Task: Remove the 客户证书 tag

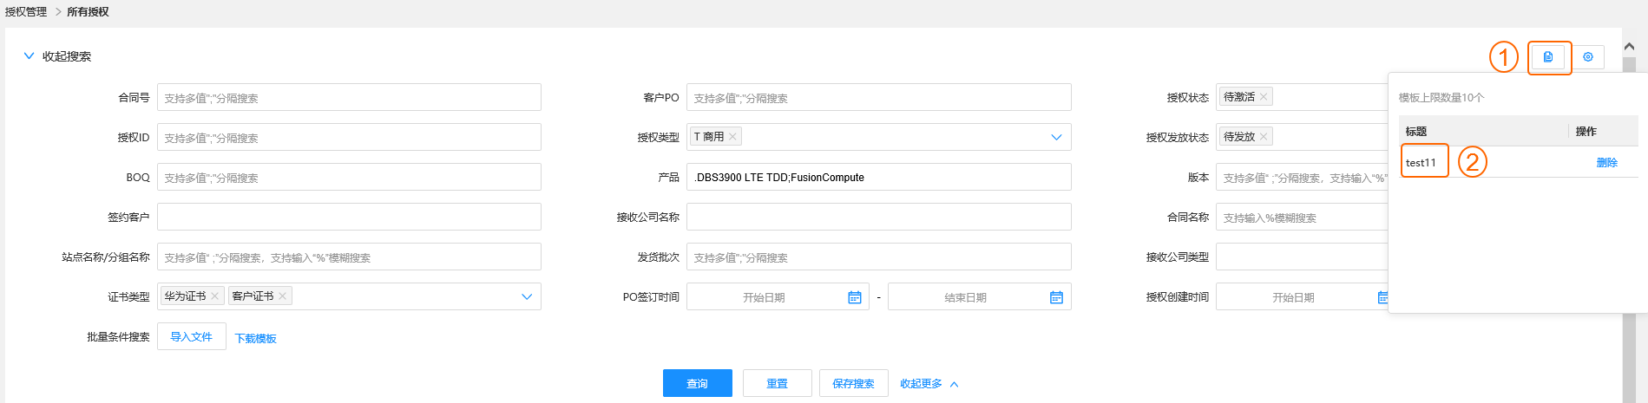Action: (282, 296)
